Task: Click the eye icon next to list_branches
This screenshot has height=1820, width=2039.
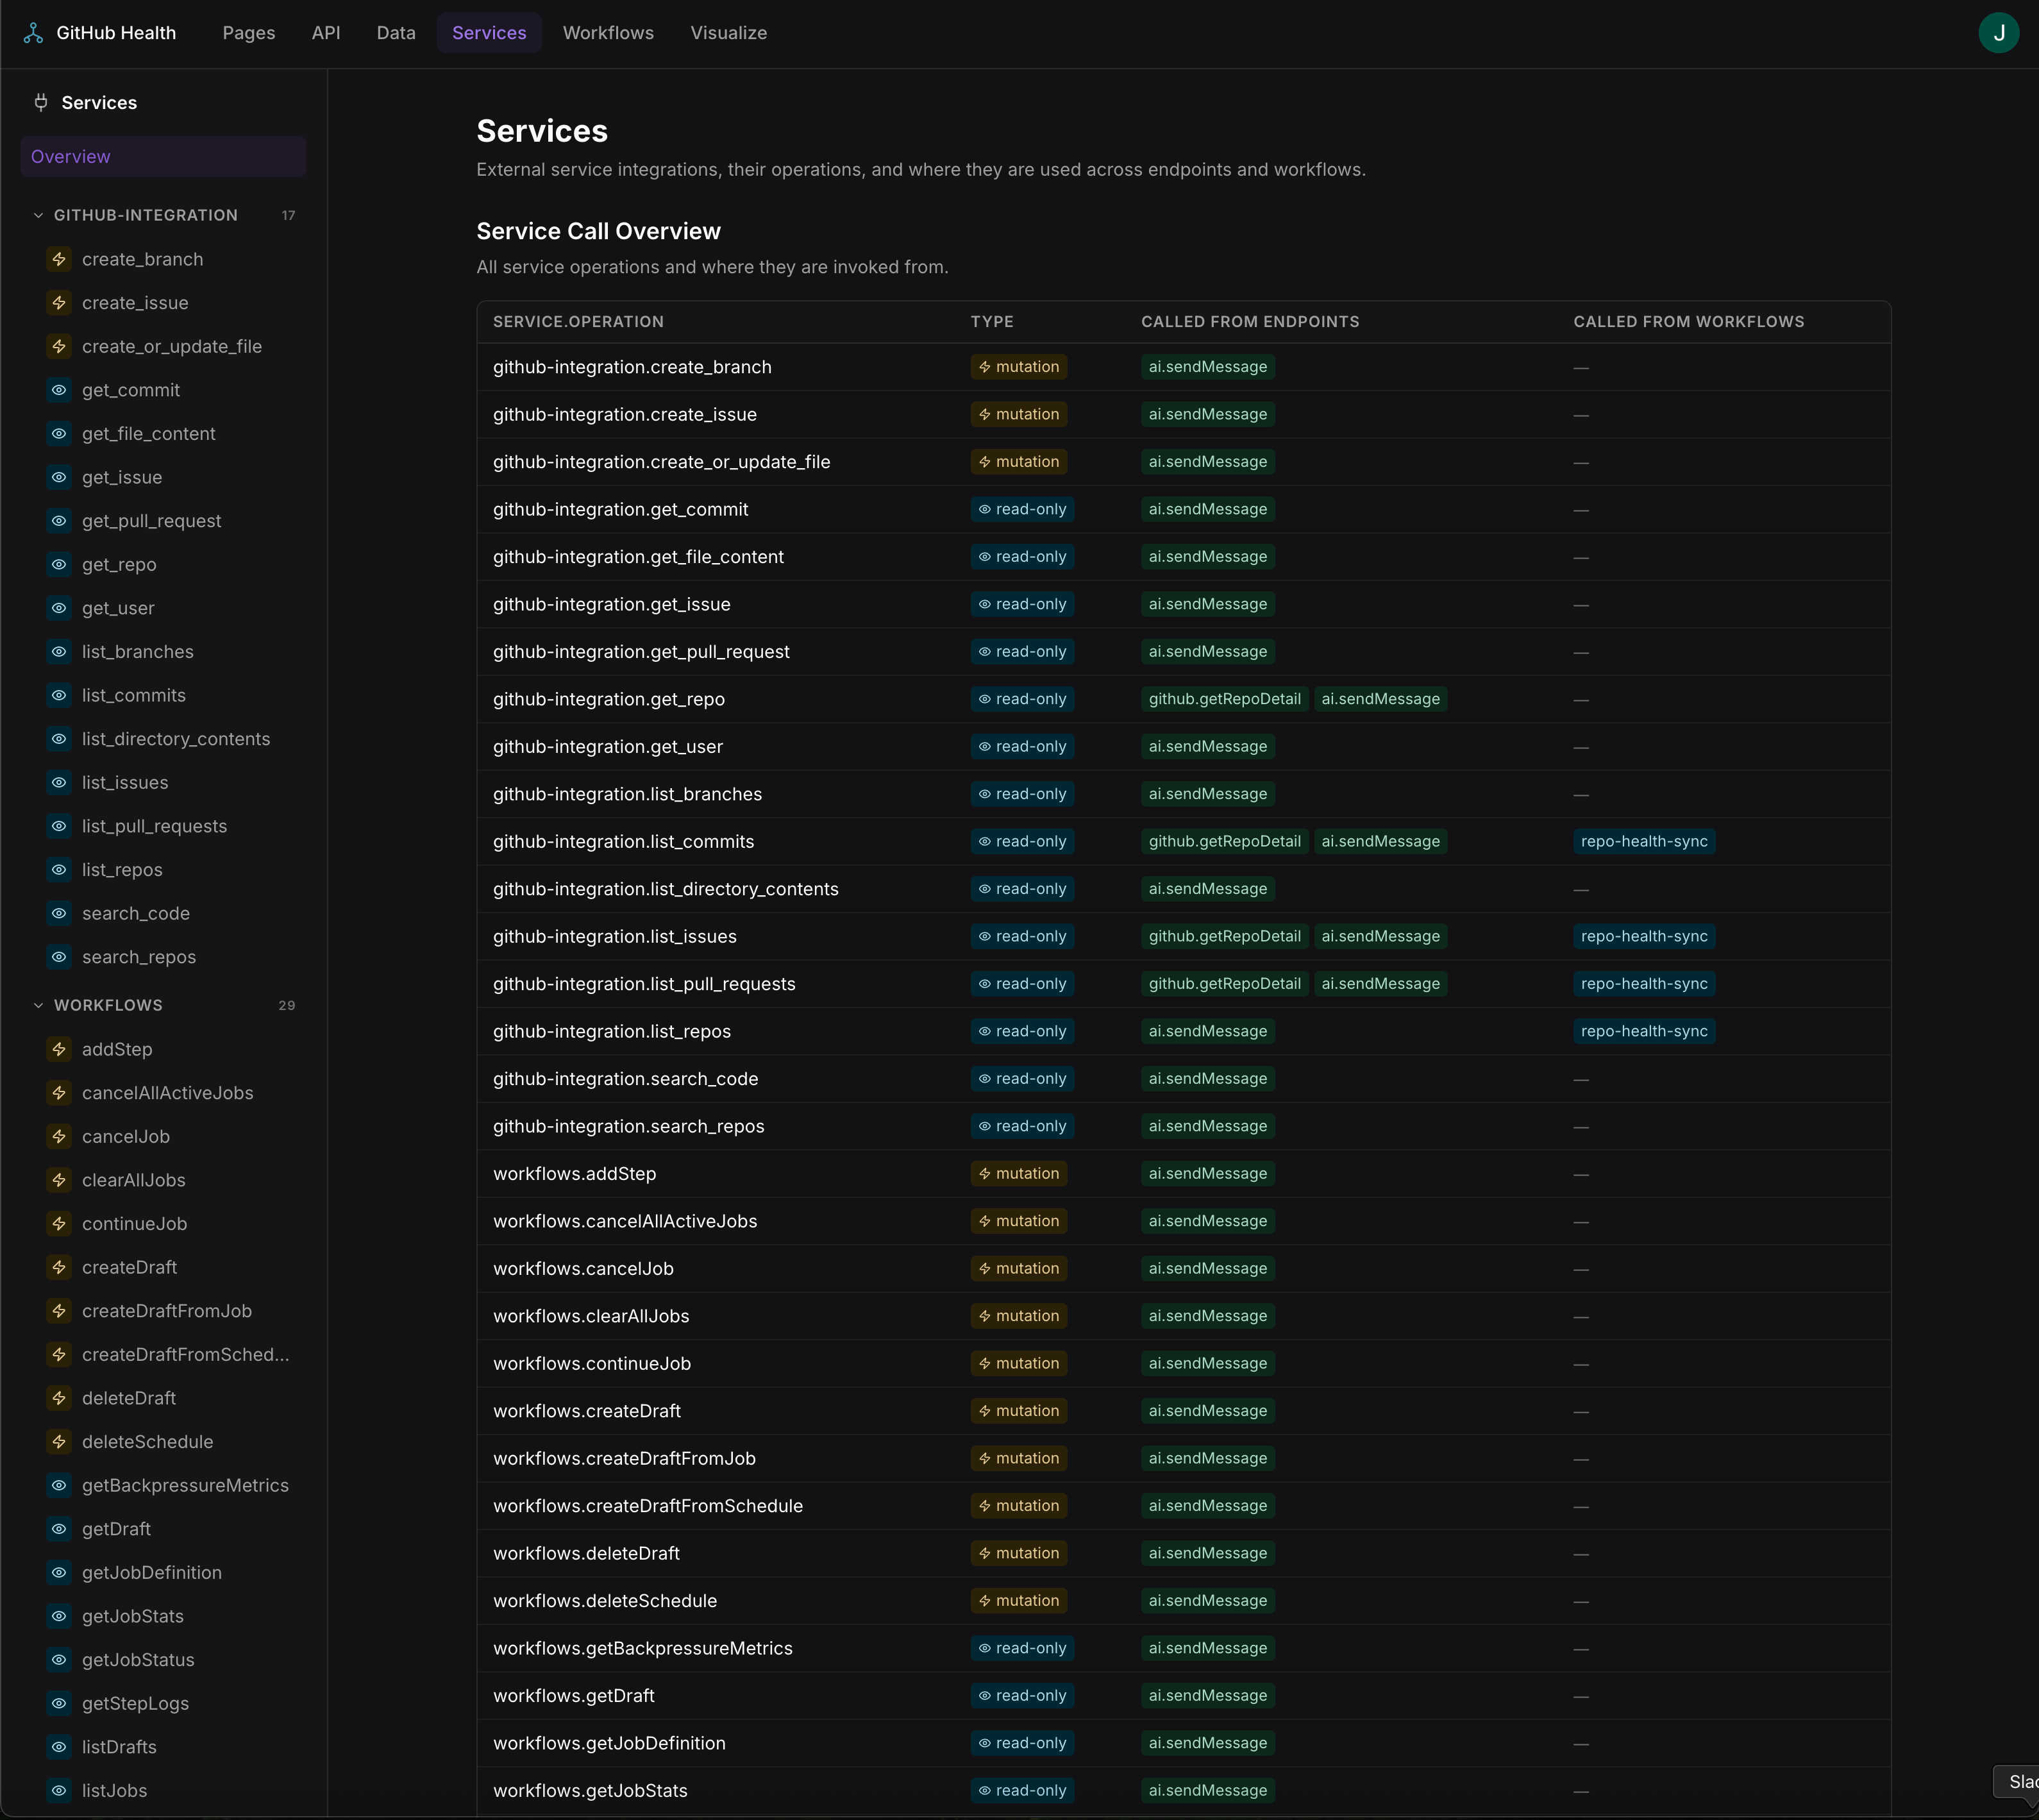Action: [x=59, y=652]
